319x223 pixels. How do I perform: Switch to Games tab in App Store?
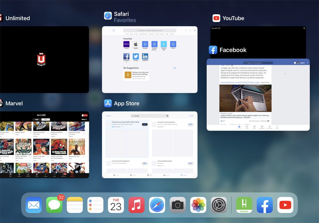(x=132, y=175)
